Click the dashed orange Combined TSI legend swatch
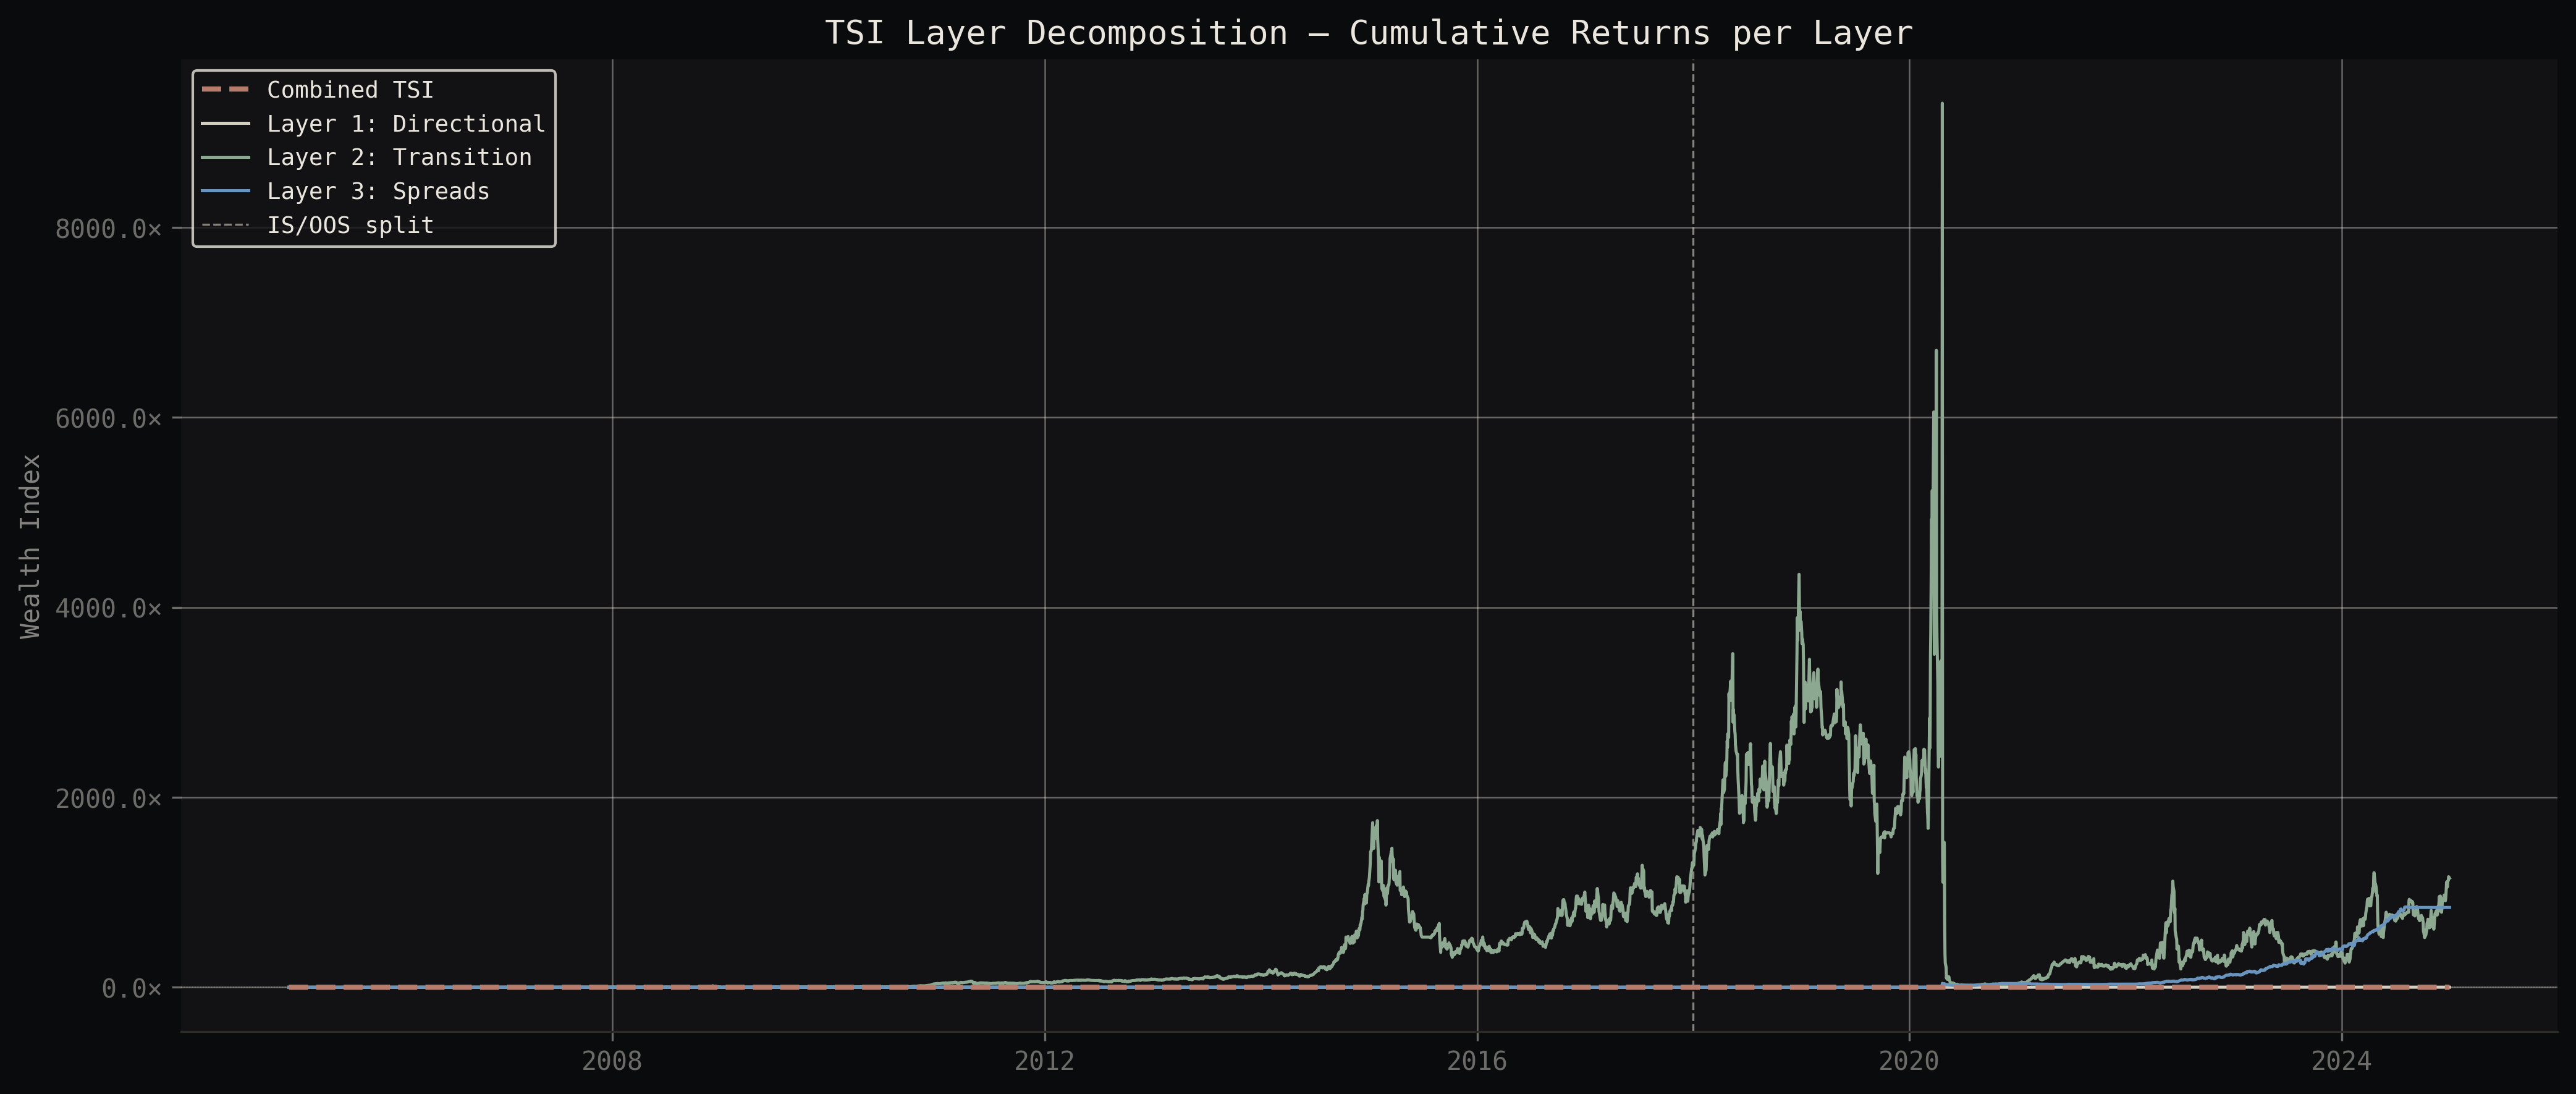 tap(226, 90)
